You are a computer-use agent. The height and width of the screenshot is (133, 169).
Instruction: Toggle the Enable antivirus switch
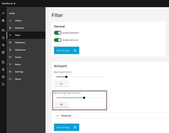(58, 40)
